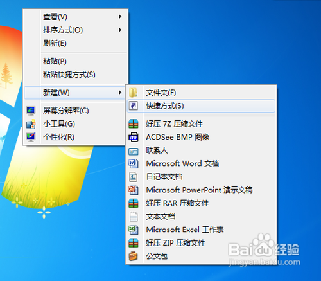Create a new 好压 7Z 压缩文件
The width and height of the screenshot is (321, 281).
point(201,124)
